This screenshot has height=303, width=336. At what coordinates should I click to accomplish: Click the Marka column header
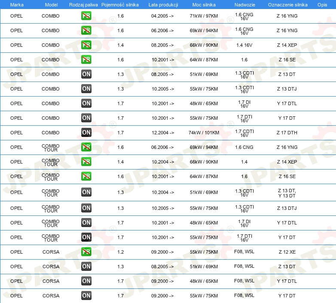tap(17, 5)
